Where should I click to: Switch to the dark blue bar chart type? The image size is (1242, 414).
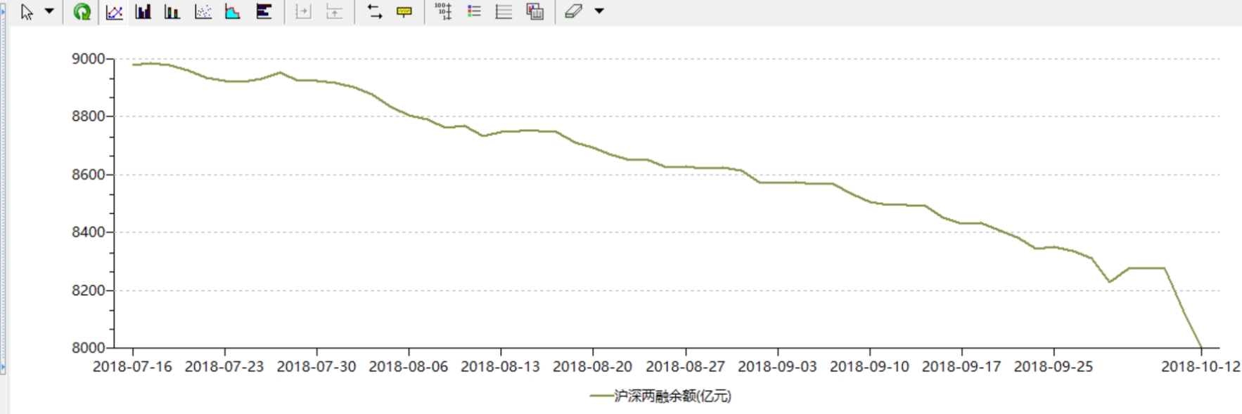(143, 12)
